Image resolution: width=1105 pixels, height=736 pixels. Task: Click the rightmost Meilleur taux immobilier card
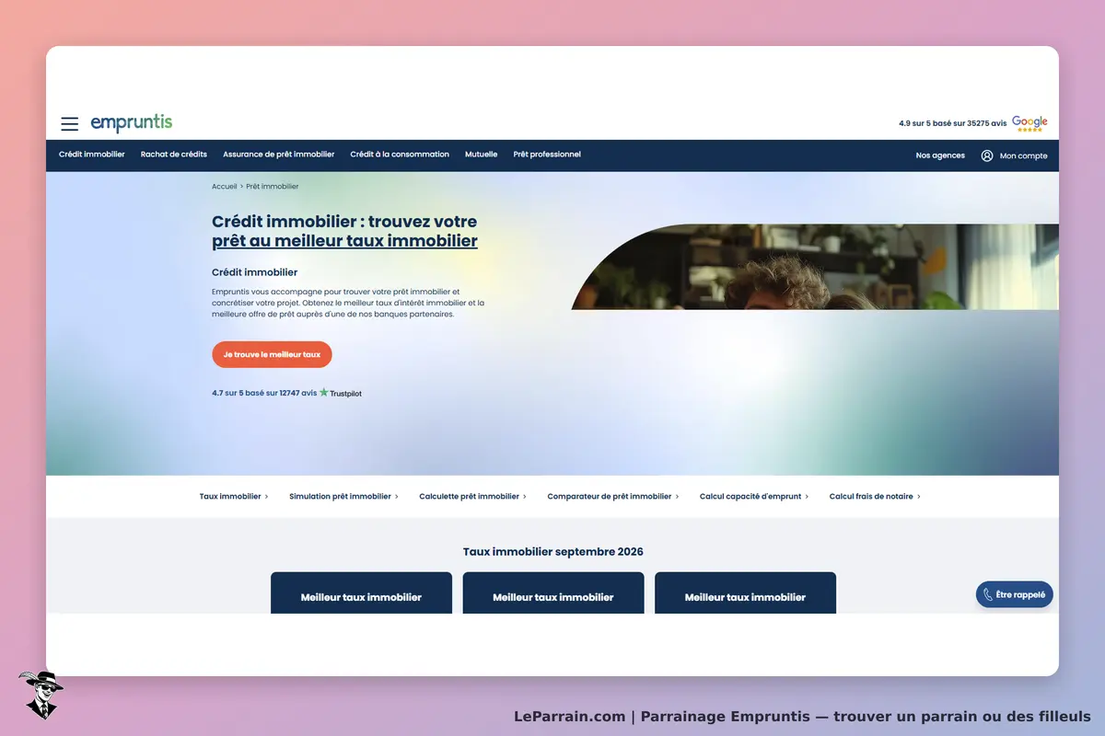745,593
